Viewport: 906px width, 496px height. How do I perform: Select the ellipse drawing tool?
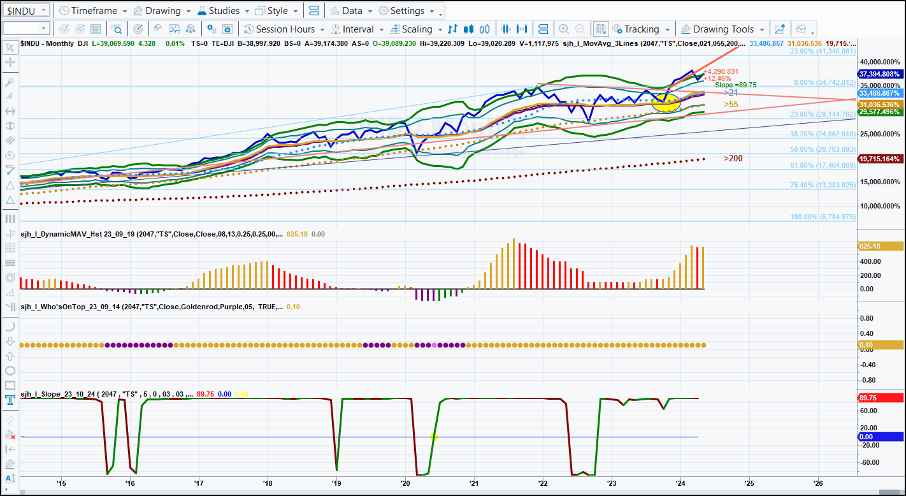click(x=10, y=370)
